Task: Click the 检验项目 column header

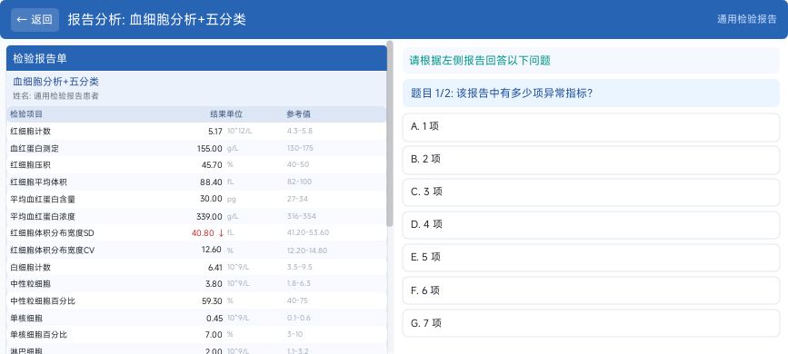Action: tap(26, 114)
